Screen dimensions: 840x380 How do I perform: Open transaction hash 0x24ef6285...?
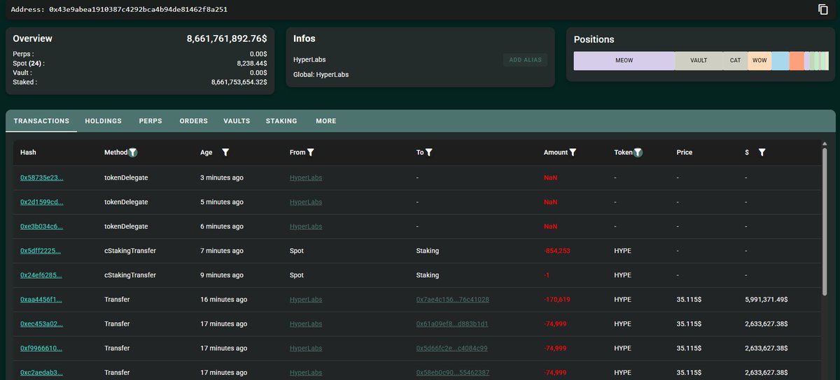(x=41, y=275)
